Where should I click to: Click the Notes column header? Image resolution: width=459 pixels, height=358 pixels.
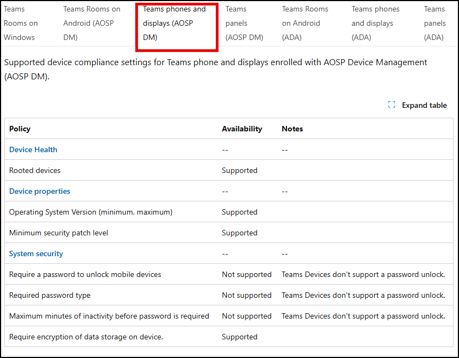(292, 129)
